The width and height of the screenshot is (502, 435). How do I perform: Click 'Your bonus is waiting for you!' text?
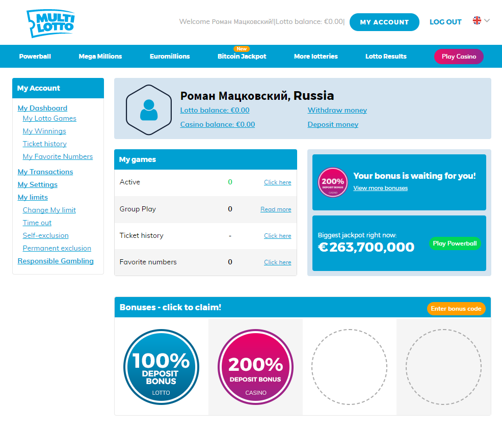click(414, 176)
